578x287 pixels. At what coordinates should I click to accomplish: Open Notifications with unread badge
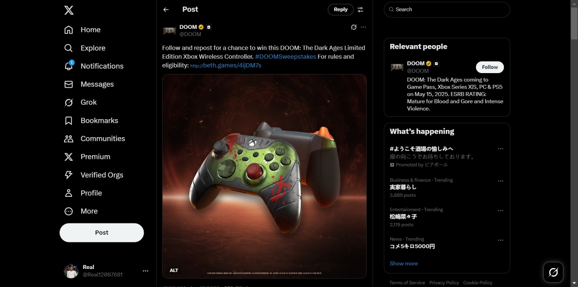click(x=94, y=66)
